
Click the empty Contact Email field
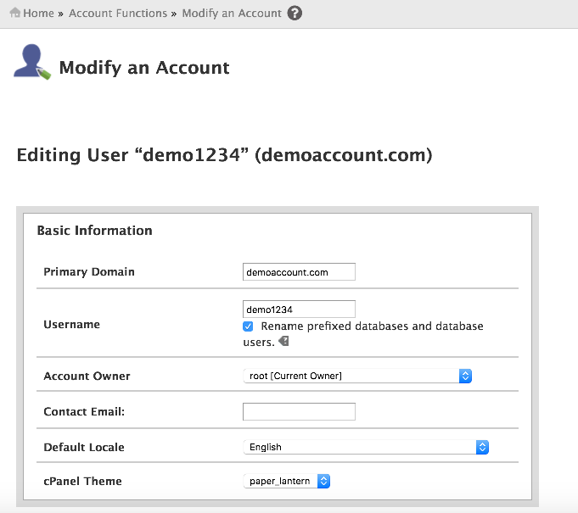(x=299, y=411)
